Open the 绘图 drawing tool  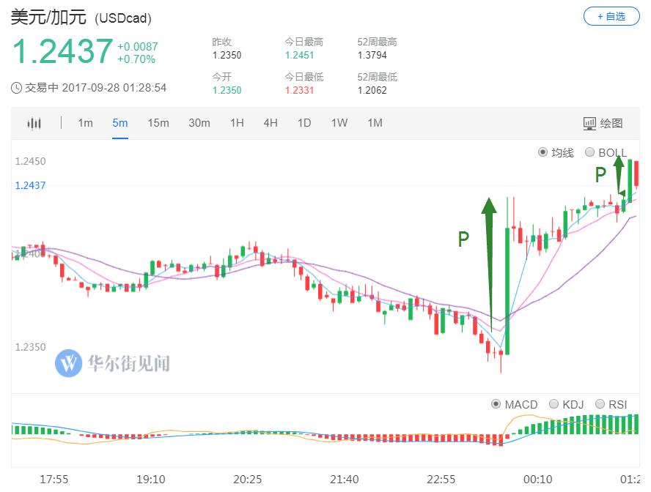tap(603, 123)
